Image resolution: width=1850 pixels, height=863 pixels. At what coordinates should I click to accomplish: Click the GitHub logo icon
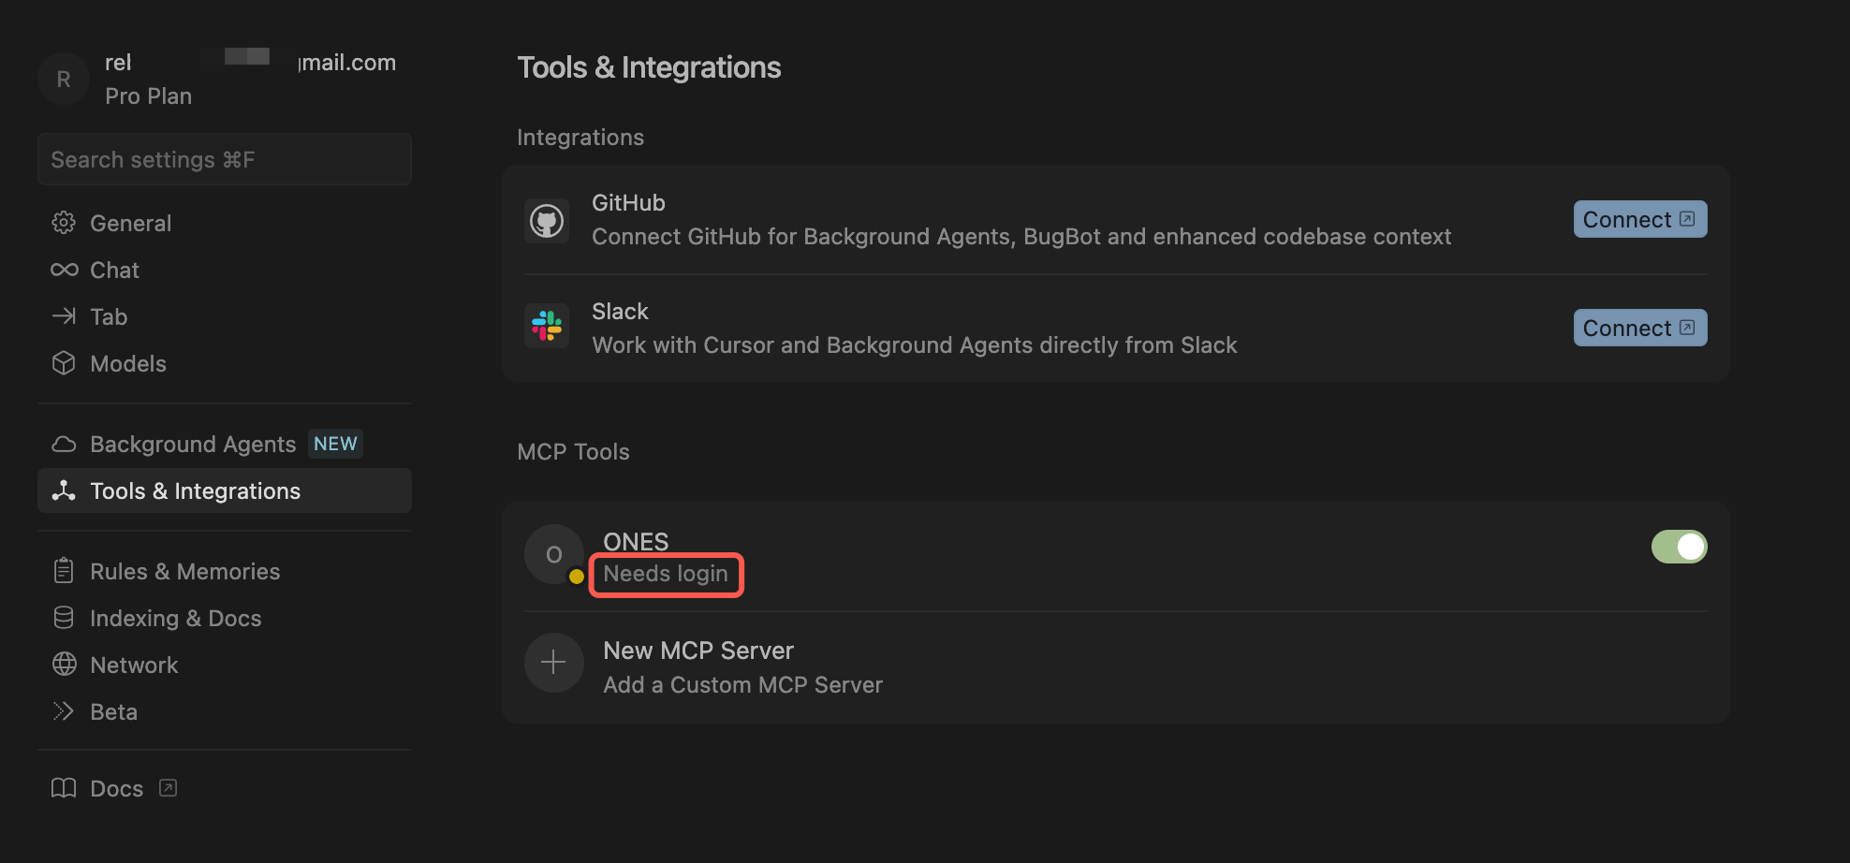[547, 221]
